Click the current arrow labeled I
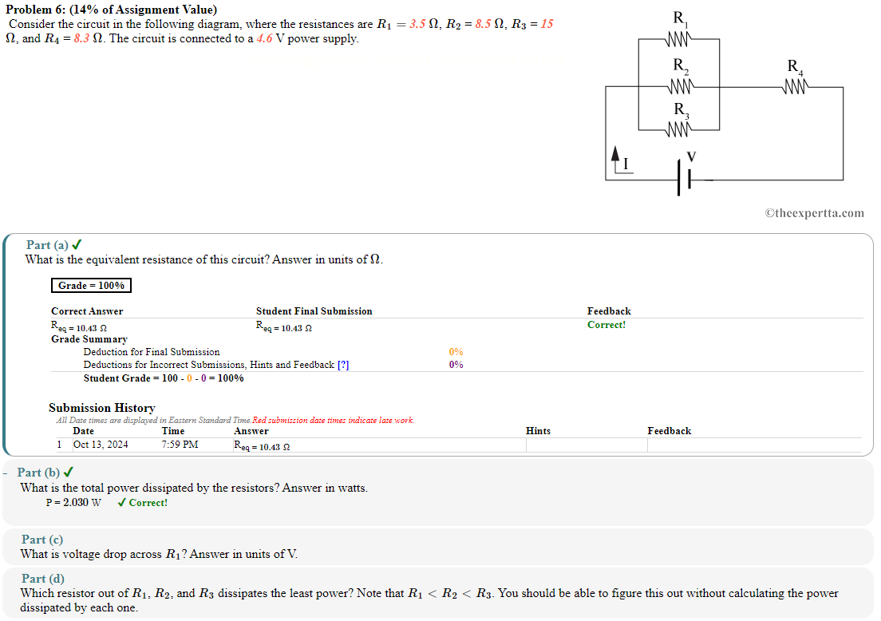881x621 pixels. [615, 156]
